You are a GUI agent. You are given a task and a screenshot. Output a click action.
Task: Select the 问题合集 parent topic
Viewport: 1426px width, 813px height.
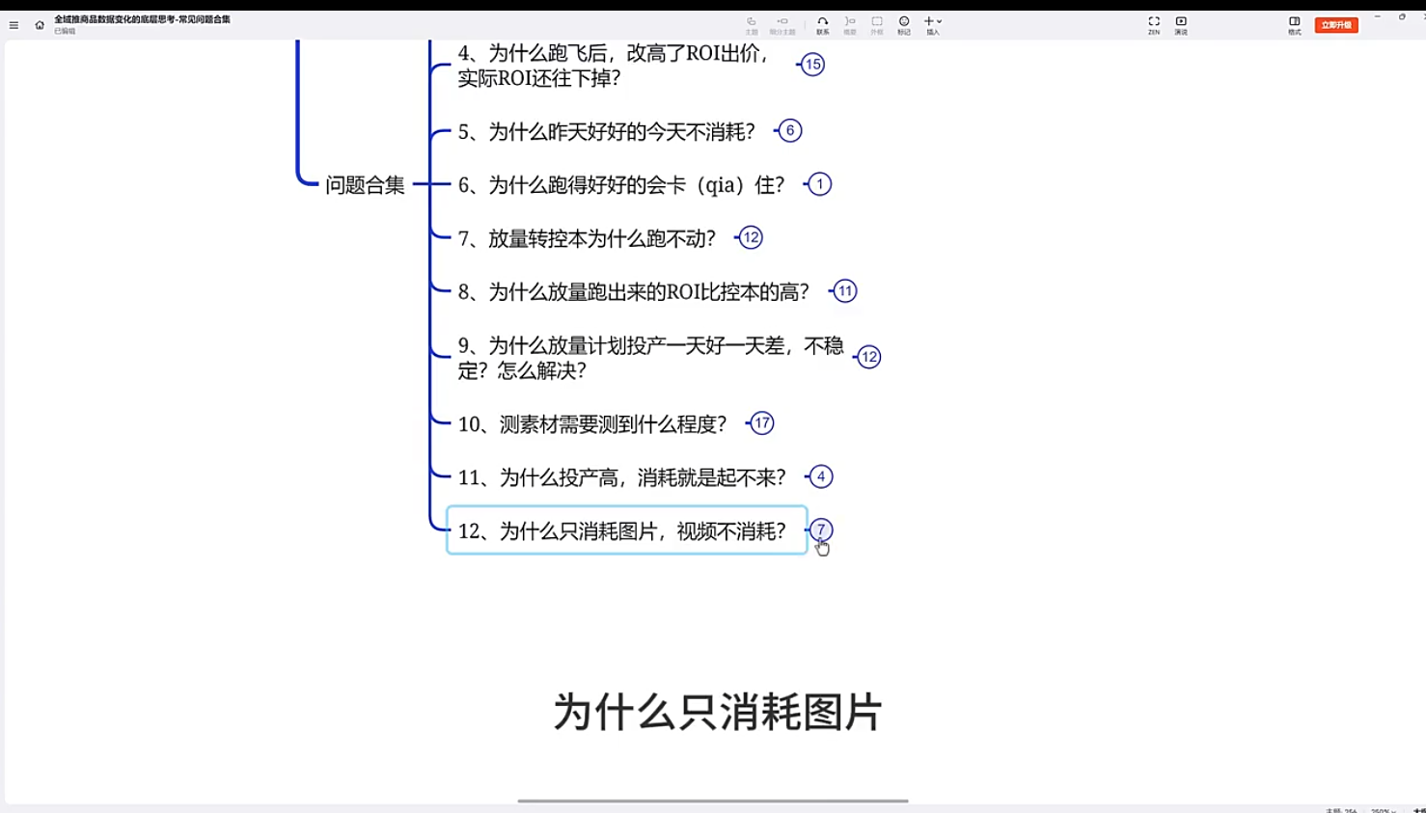[365, 185]
